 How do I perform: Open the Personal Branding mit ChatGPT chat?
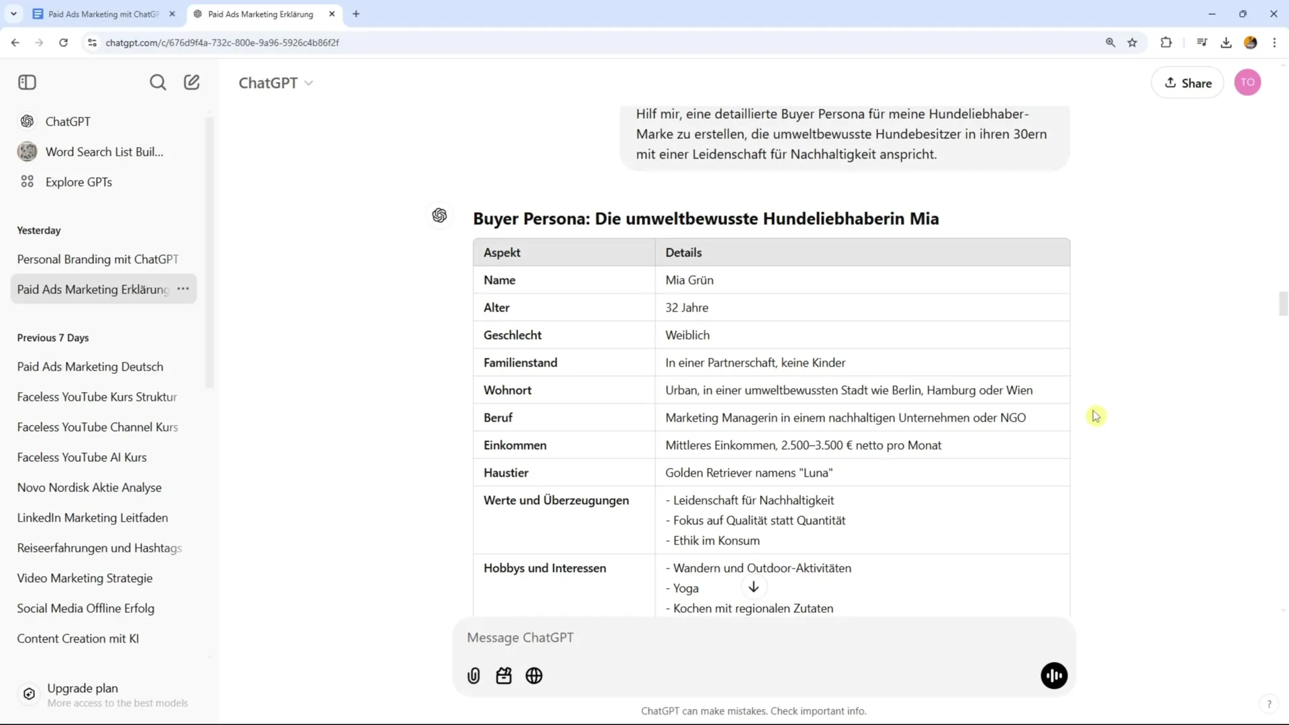point(104,259)
